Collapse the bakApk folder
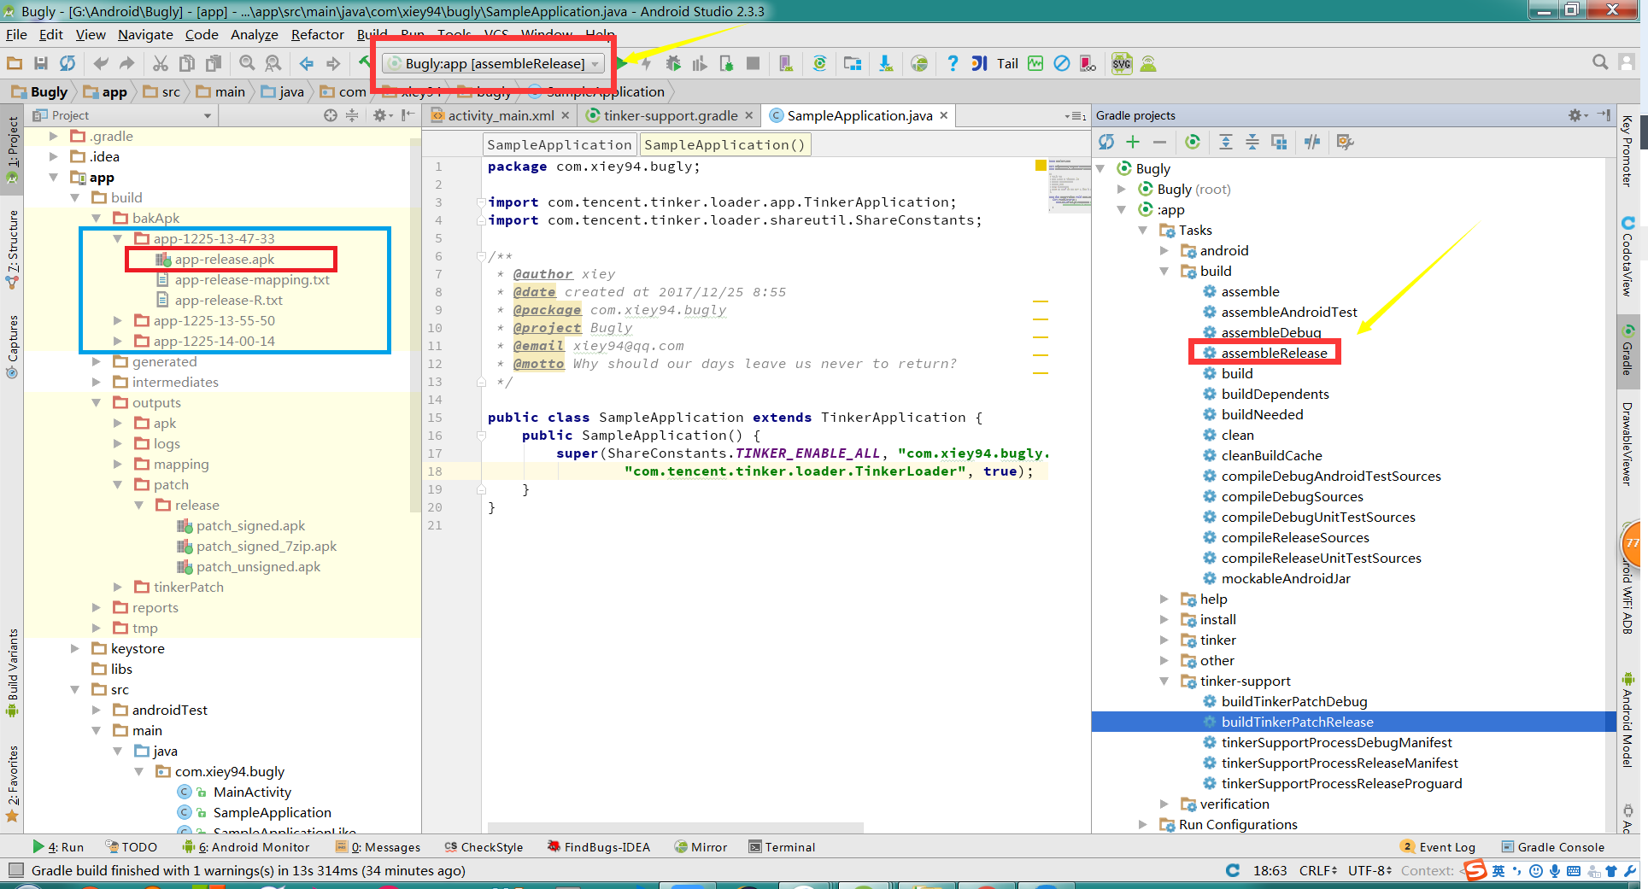 click(97, 219)
